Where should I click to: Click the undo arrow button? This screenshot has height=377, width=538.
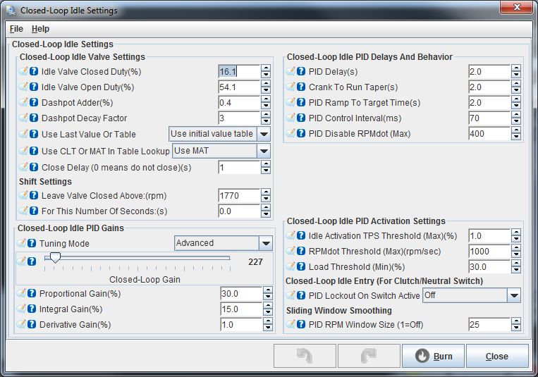click(x=305, y=356)
